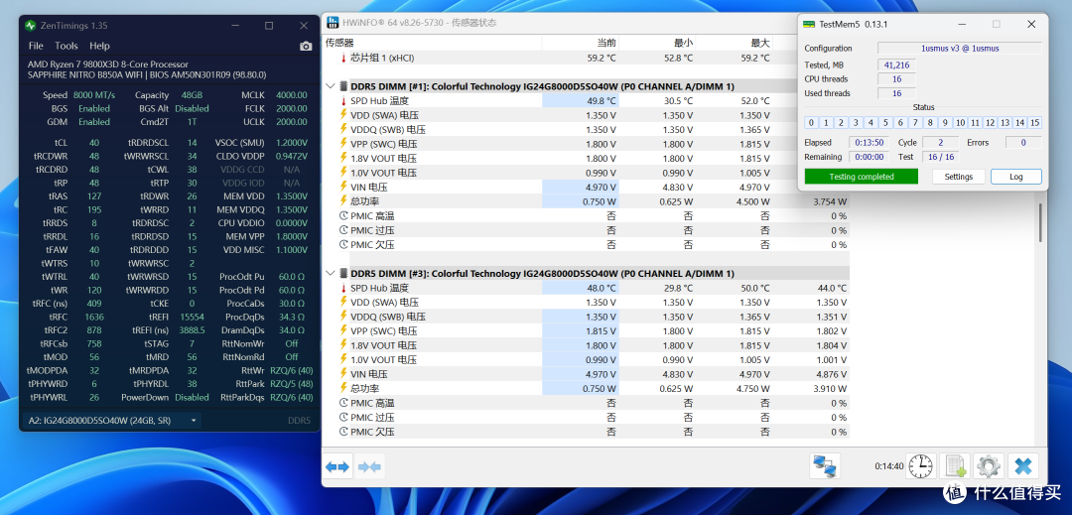Click lightning icon of DIMM [#3] 总功率
Image resolution: width=1072 pixels, height=515 pixels.
point(343,388)
